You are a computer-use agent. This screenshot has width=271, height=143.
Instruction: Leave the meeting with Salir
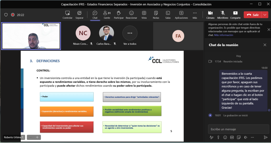point(252,15)
